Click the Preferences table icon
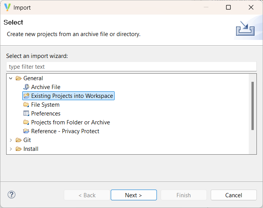Screen dimensions: 263x208 26,114
